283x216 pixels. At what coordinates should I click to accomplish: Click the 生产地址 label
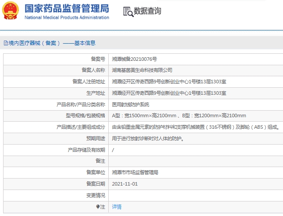tap(96, 93)
